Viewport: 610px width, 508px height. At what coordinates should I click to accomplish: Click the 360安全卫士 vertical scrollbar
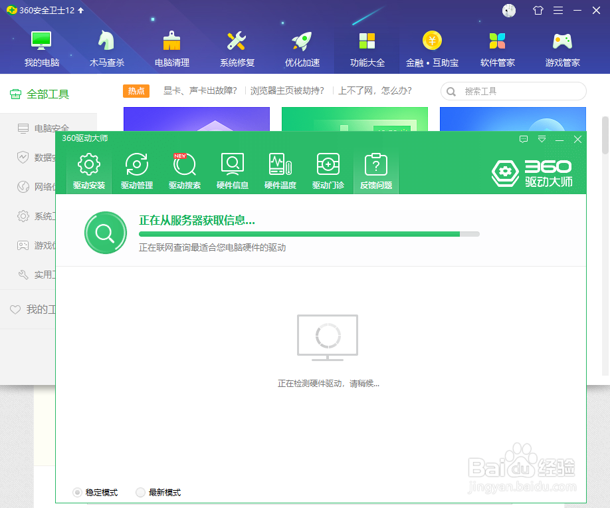tap(605, 135)
